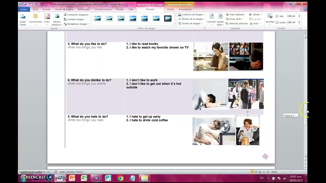The image size is (326, 183).
Task: Open the Color picture adjustment tool
Action: tap(47, 20)
